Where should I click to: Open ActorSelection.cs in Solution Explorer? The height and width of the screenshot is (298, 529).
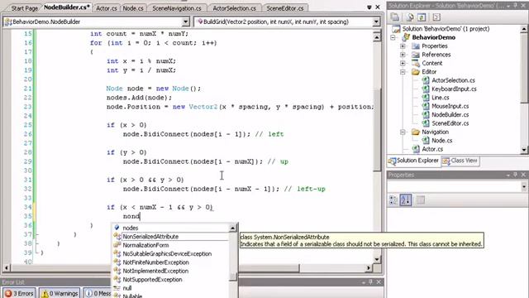453,80
